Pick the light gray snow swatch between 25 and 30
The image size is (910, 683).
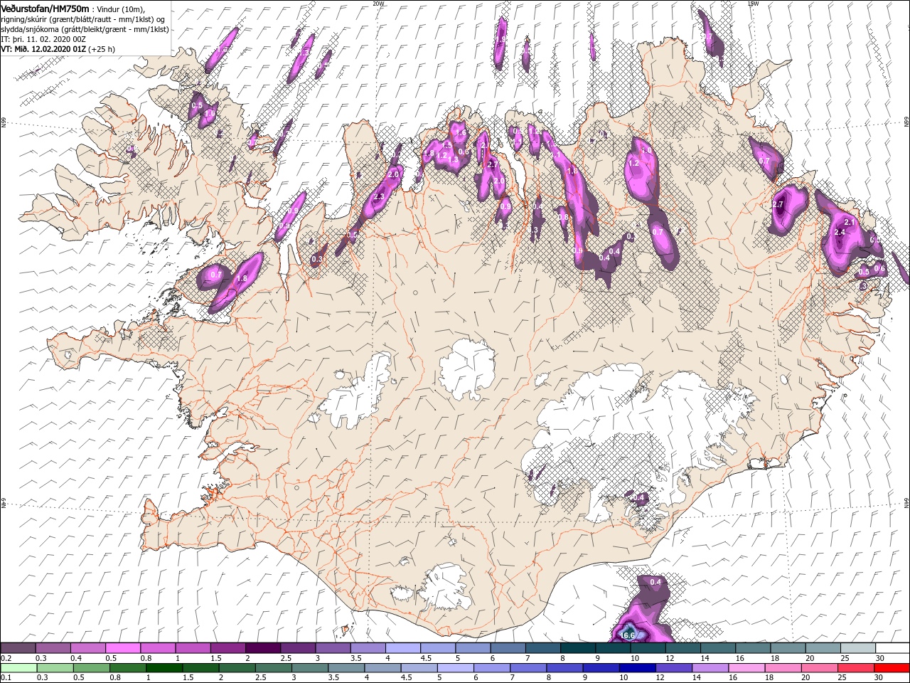[x=857, y=648]
